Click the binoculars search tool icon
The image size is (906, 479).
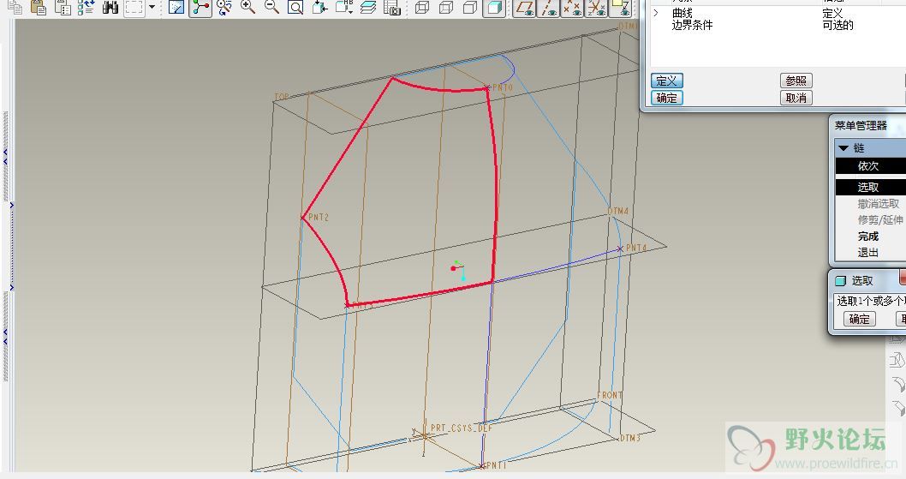[x=110, y=8]
